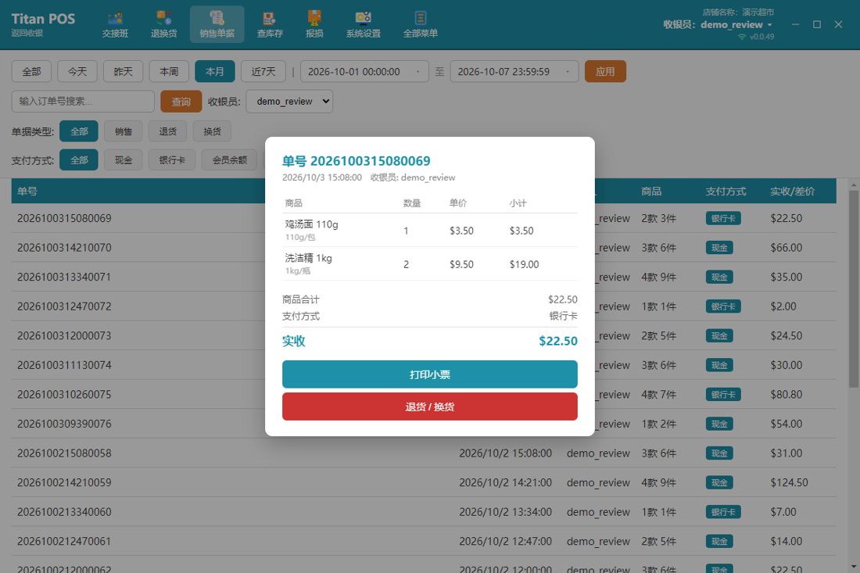Image resolution: width=860 pixels, height=573 pixels.
Task: Click the vertical scrollbar of the order list
Action: [853, 288]
